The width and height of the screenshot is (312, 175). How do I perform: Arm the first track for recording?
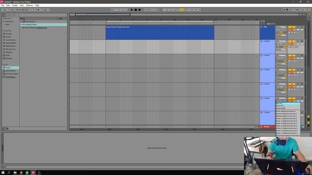point(302,27)
